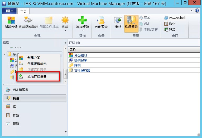
Task: Click tree scrollbar up arrow
Action: coord(65,48)
